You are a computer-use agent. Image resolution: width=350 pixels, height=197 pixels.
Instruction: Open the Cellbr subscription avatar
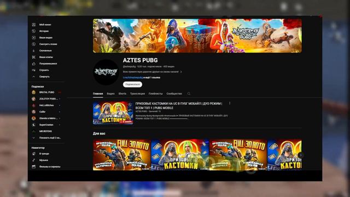(x=34, y=112)
